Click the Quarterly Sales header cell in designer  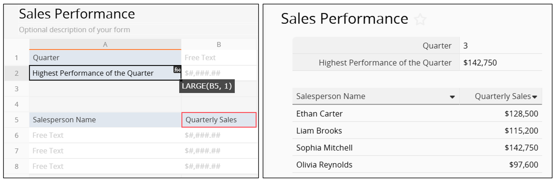pos(219,120)
